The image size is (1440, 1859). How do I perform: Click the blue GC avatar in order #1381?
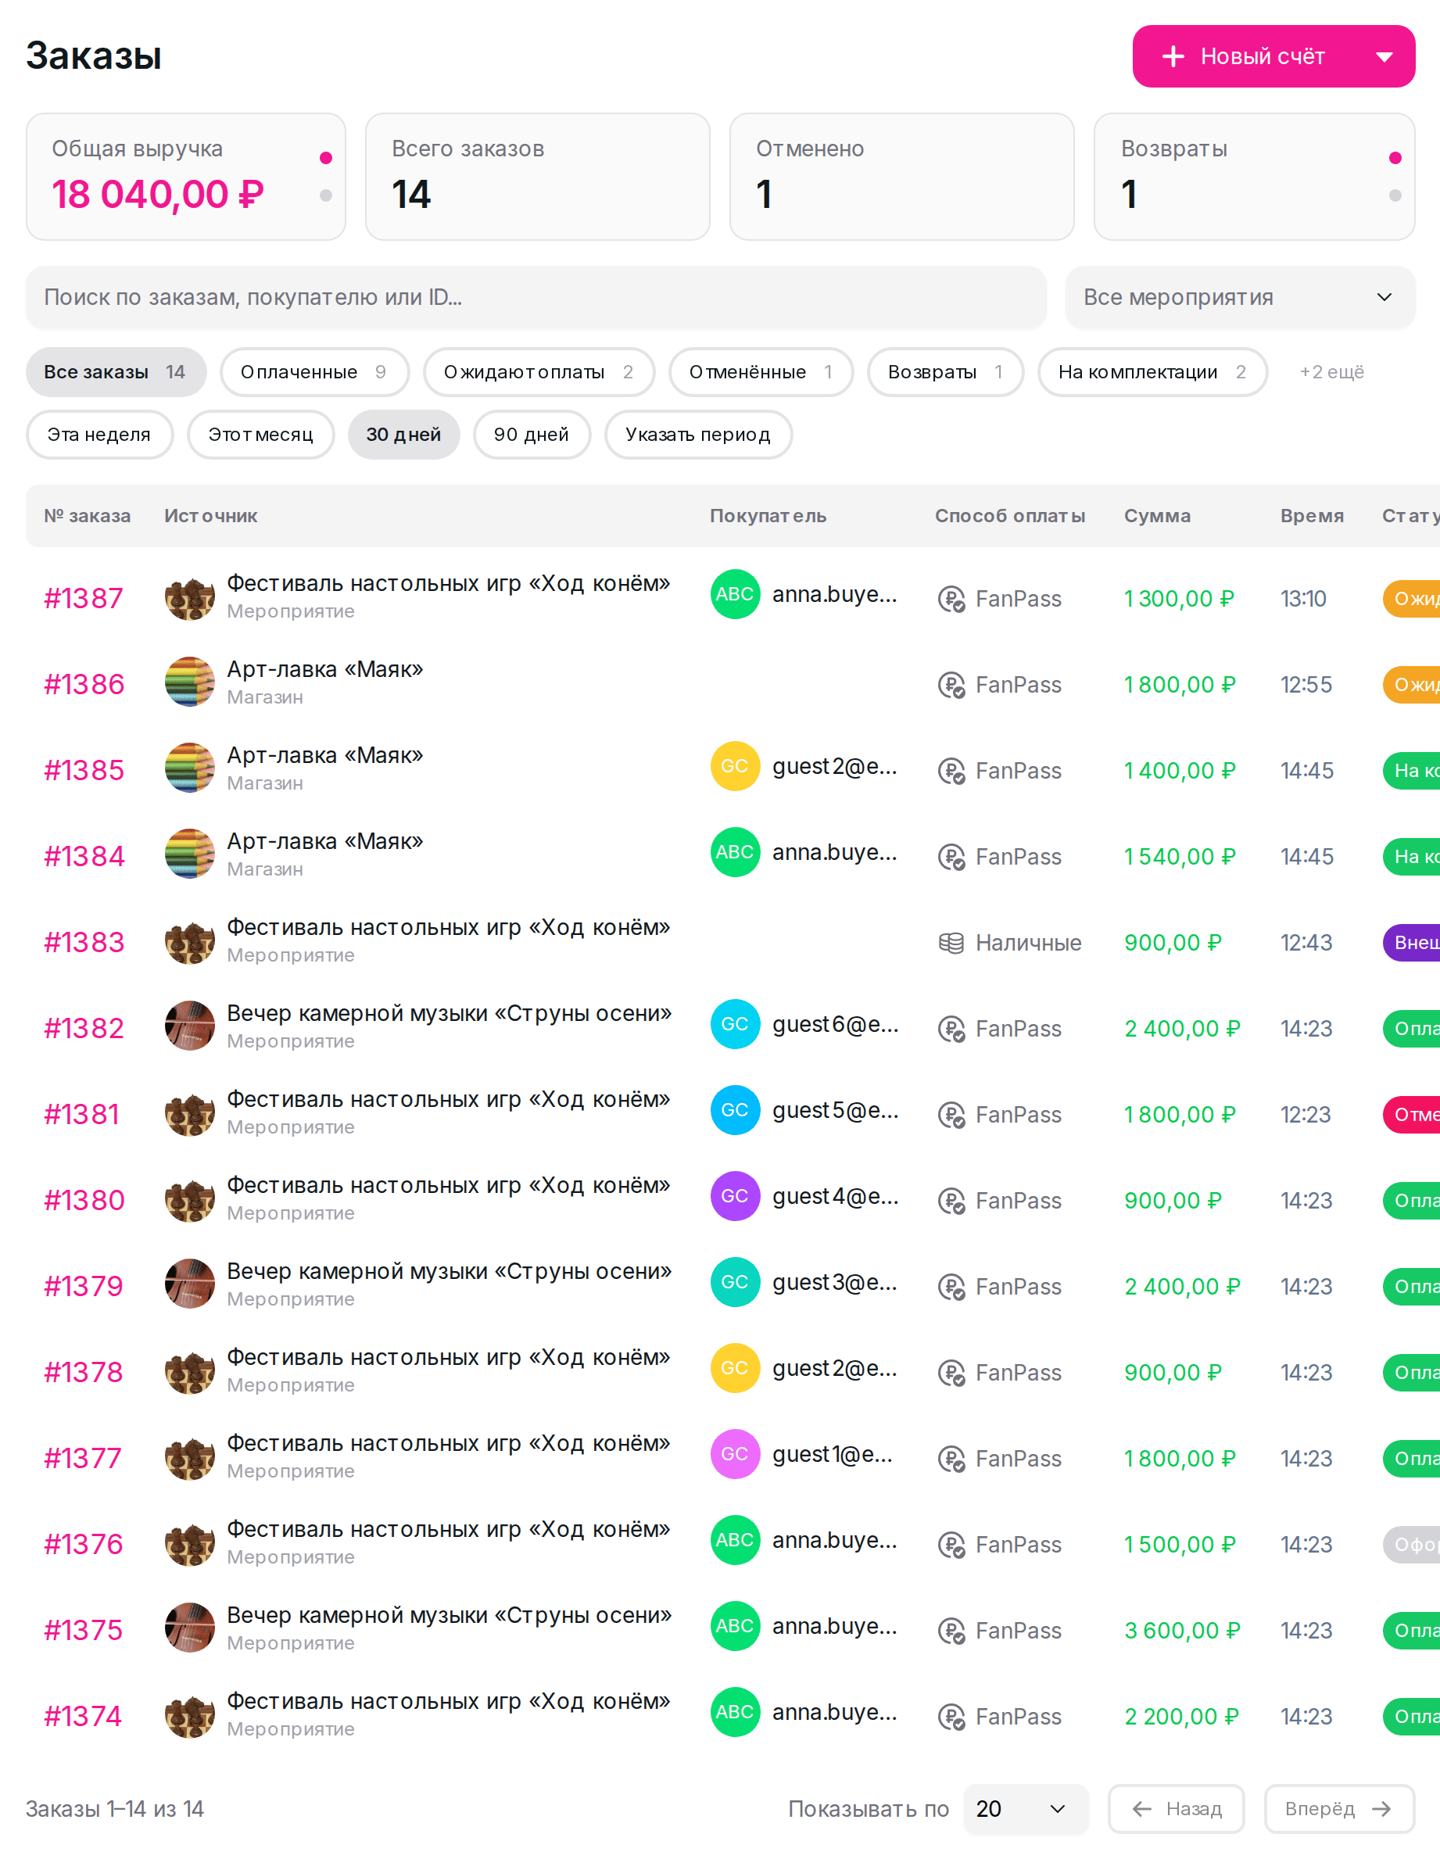(735, 1110)
